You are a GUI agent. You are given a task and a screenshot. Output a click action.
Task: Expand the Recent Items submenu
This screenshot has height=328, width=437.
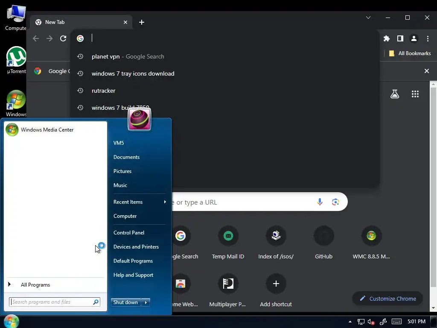[140, 202]
